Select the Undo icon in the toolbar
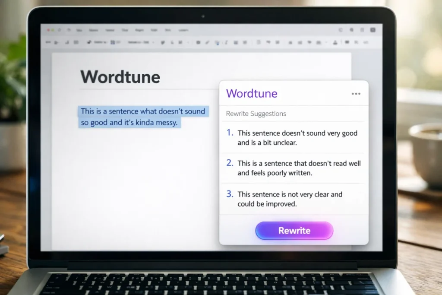Image resolution: width=442 pixels, height=295 pixels. [x=49, y=42]
